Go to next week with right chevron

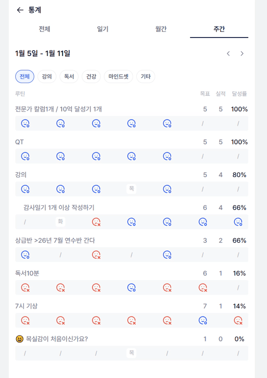click(242, 54)
